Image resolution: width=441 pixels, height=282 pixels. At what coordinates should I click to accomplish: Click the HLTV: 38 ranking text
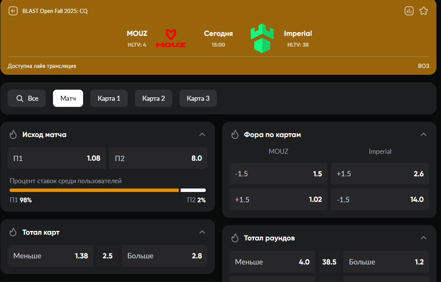point(298,45)
